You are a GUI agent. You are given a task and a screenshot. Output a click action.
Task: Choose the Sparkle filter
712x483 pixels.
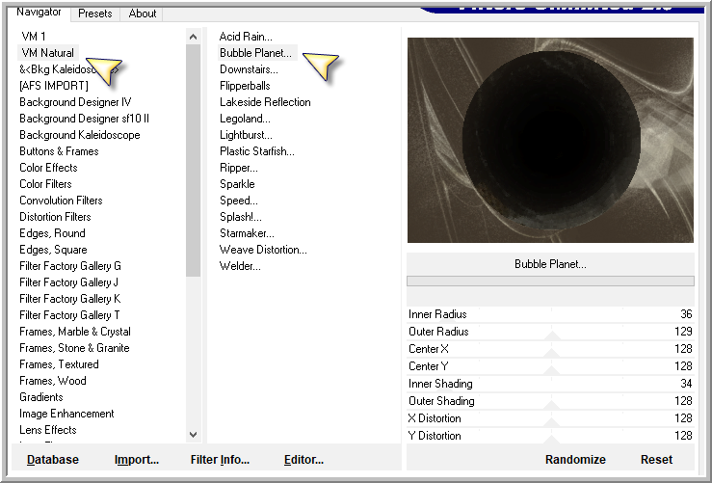pos(237,184)
